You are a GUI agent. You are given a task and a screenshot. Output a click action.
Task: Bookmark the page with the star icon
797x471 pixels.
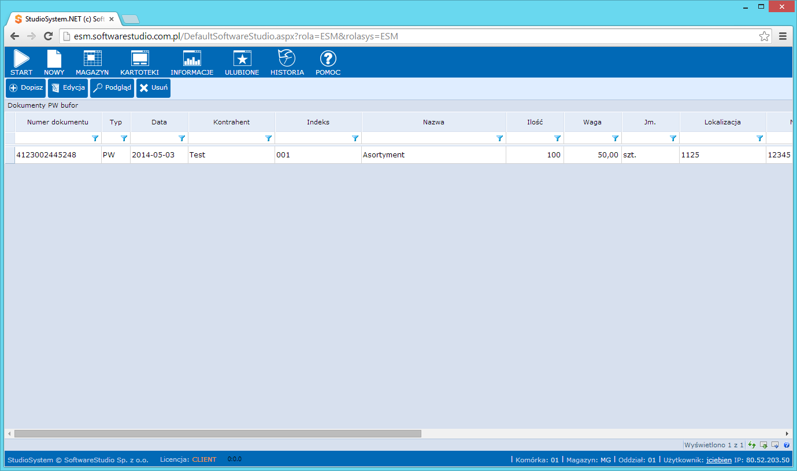coord(765,36)
